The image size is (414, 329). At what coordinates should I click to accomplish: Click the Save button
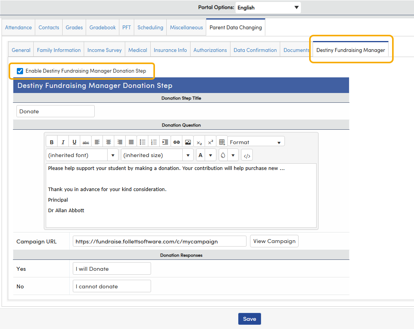tap(250, 319)
